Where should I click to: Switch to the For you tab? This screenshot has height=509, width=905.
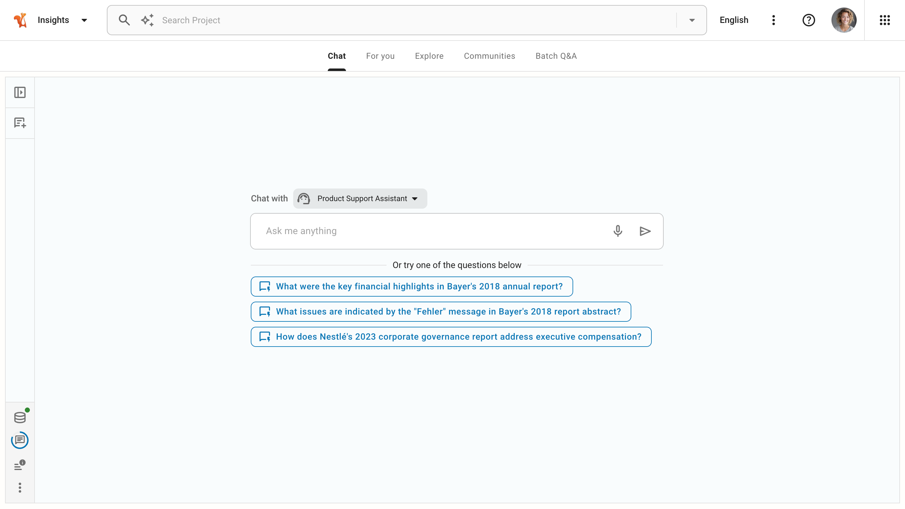pyautogui.click(x=380, y=56)
